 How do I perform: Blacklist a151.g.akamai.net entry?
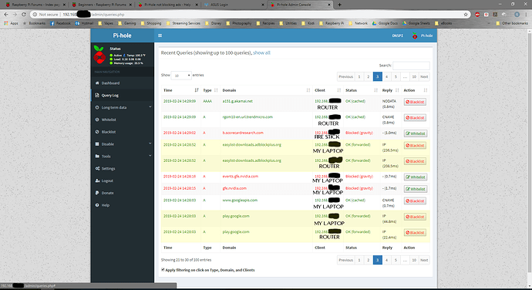point(415,102)
